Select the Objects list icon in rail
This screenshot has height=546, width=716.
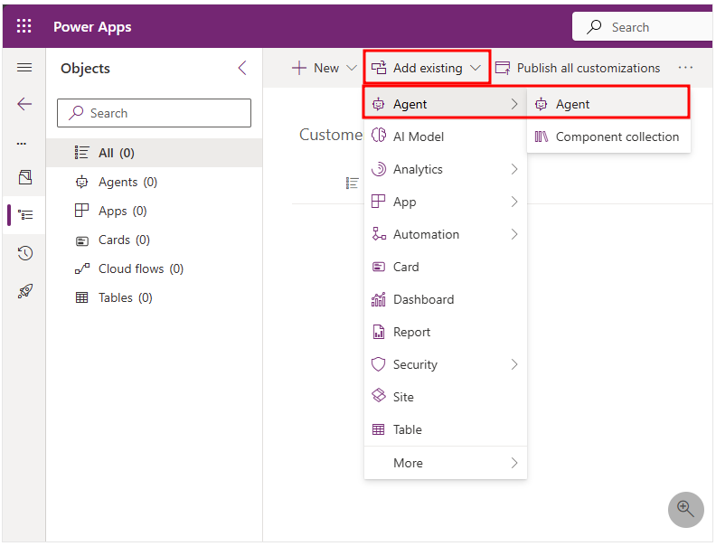(x=24, y=215)
